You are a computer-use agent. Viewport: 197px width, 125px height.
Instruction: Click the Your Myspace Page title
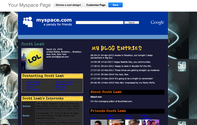pyautogui.click(x=29, y=5)
